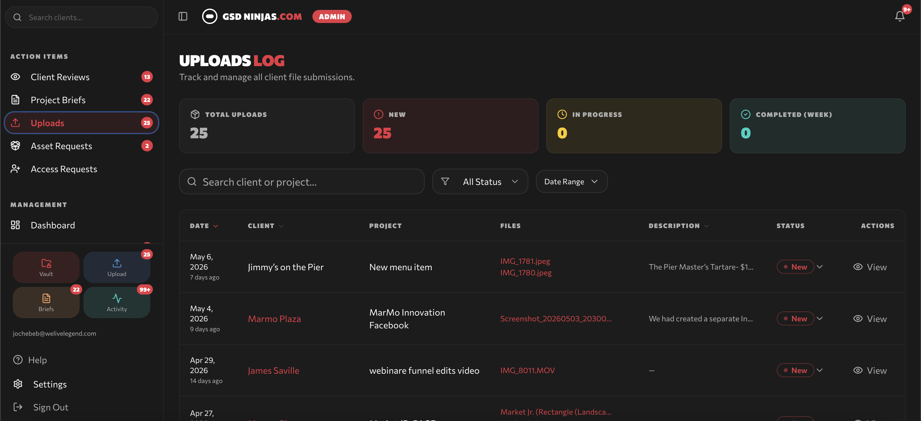
Task: Click the Project Briefs document icon
Action: 15,100
